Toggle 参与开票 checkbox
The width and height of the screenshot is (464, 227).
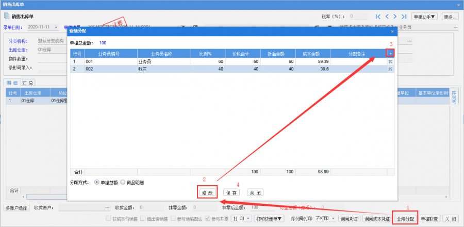pos(208,219)
